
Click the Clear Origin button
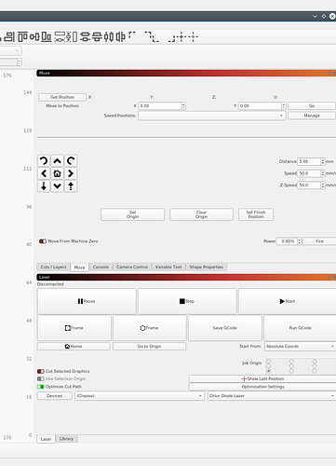pyautogui.click(x=201, y=214)
